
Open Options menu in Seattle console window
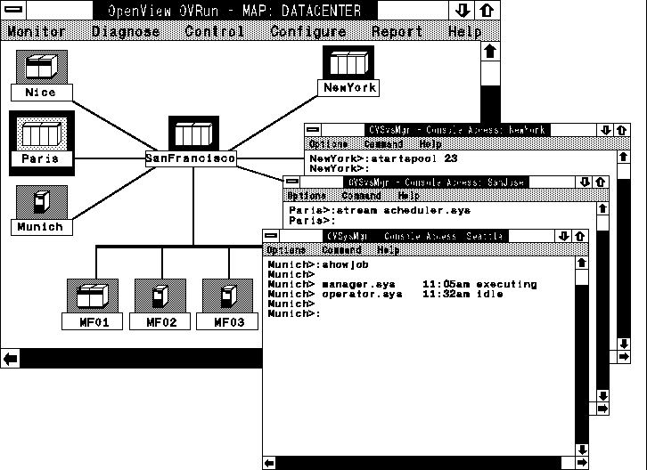286,250
